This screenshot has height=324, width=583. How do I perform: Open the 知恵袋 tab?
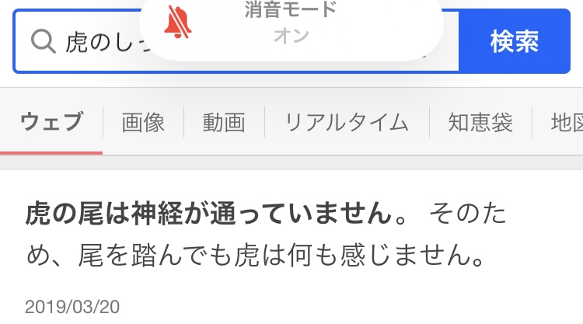coord(480,123)
